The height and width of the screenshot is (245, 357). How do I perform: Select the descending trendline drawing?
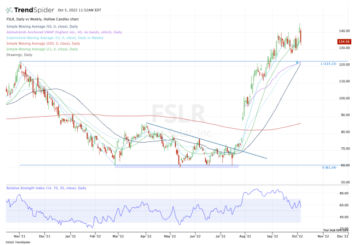tap(207, 141)
